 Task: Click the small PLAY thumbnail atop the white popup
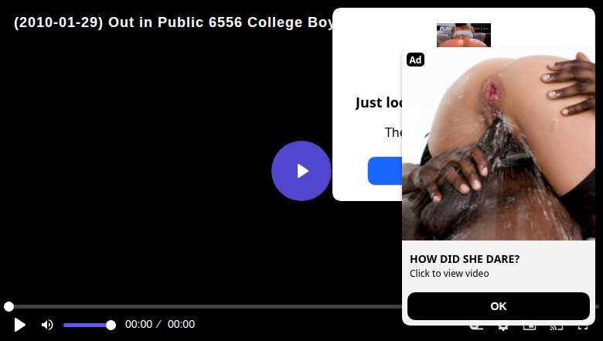(463, 35)
